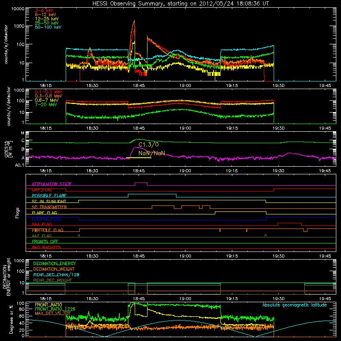341x341 pixels.
Task: Click the DECIMATION_WEIGHT legend label
Action: pyautogui.click(x=54, y=269)
